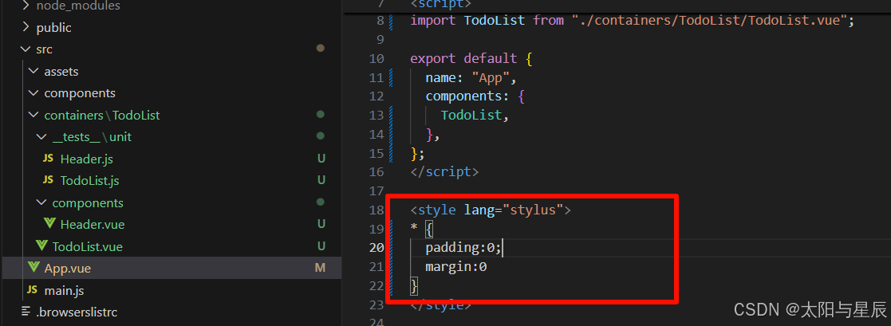
Task: Click the U status badge on TodoList.vue
Action: (321, 246)
